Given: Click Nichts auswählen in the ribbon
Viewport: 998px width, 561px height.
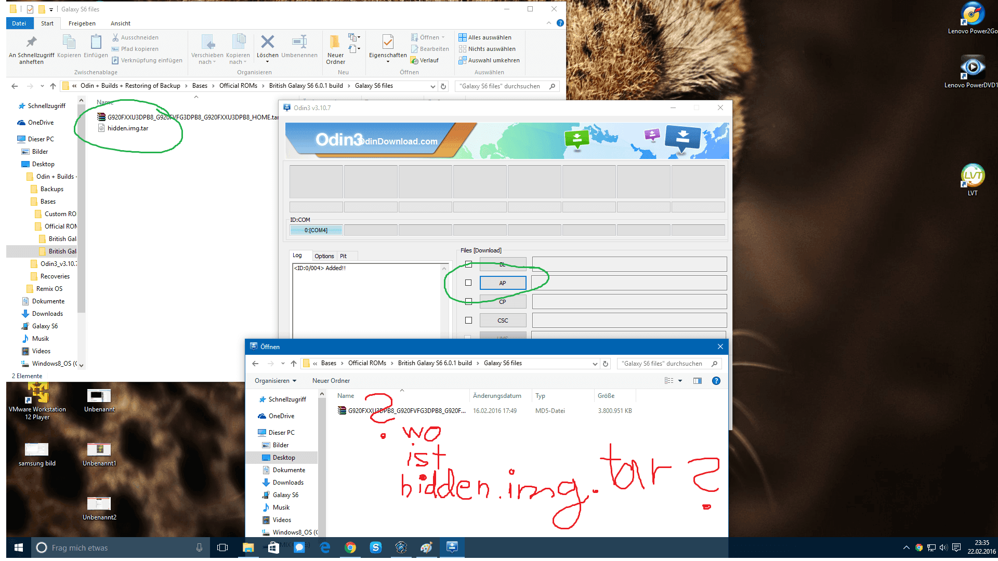Looking at the screenshot, I should coord(487,49).
